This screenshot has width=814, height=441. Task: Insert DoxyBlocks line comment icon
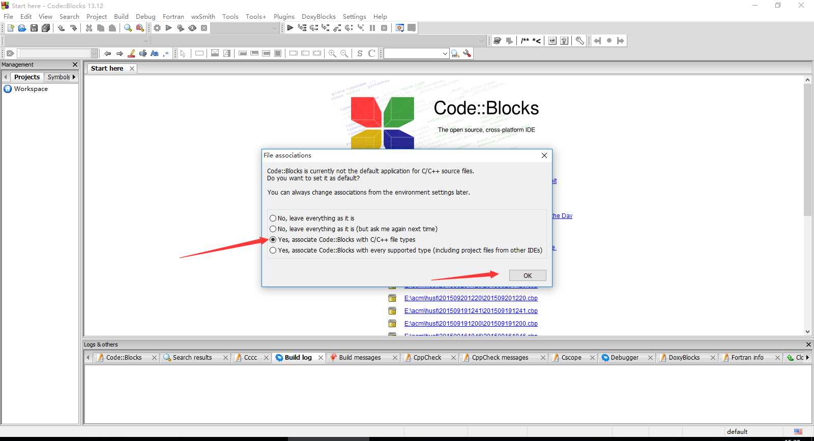537,41
